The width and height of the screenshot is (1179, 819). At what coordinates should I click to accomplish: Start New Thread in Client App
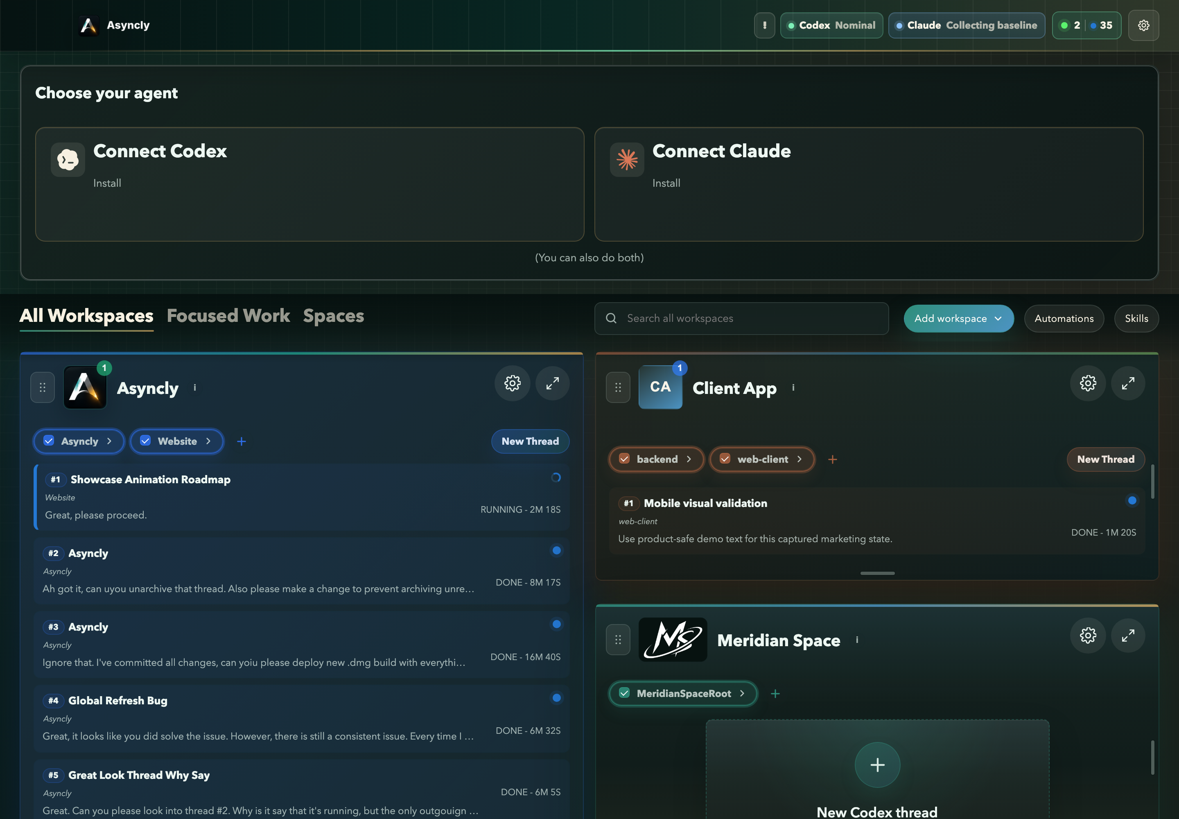1106,459
